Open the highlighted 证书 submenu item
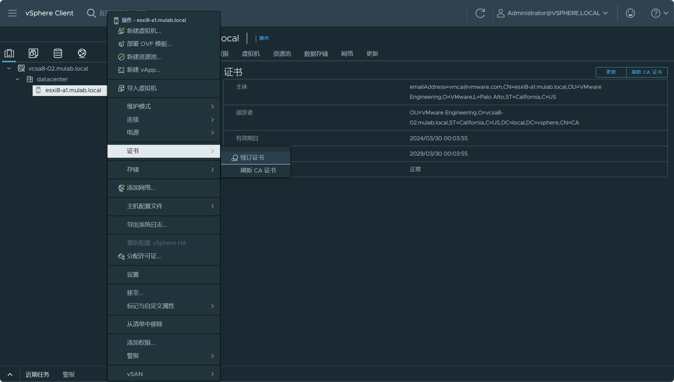 (164, 151)
